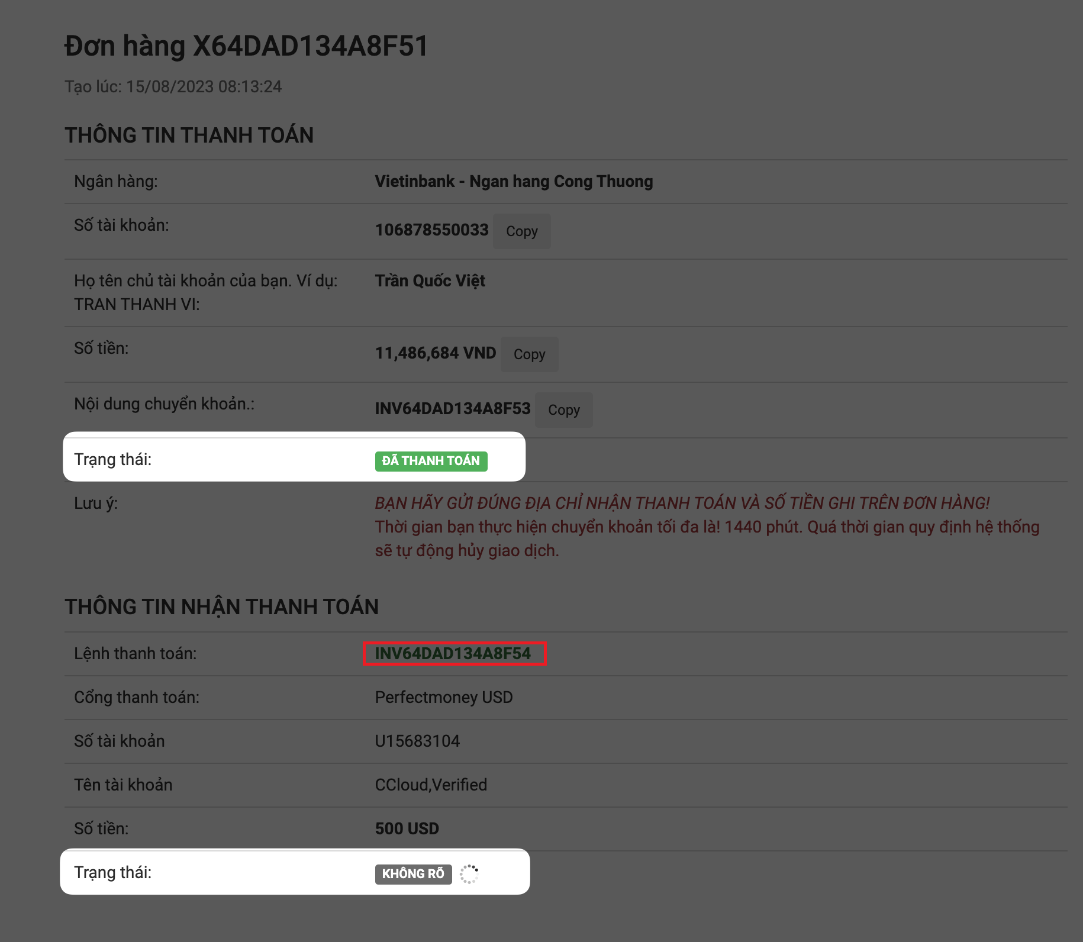Click the gray KHÔNG RÕ status badge
Screen dimensions: 1083x942
coord(413,874)
